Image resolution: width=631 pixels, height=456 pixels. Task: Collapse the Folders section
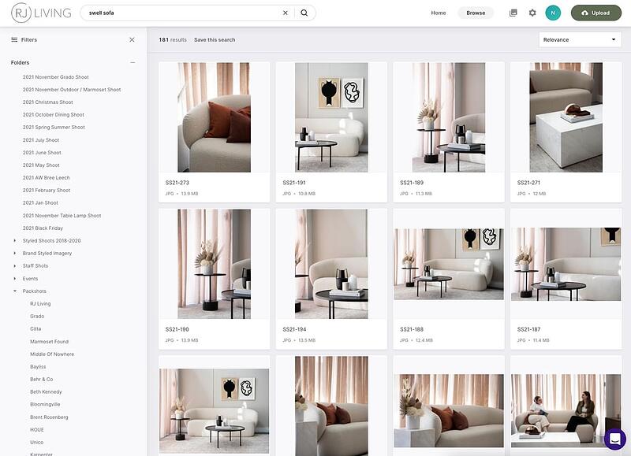[133, 63]
